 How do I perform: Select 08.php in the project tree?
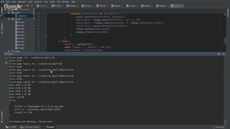[20, 45]
